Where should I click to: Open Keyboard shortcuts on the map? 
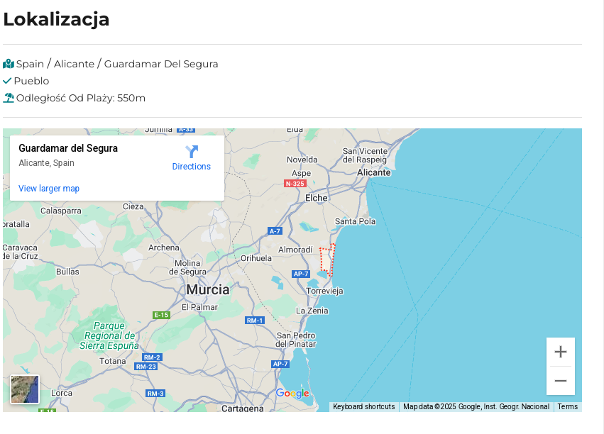pyautogui.click(x=363, y=406)
